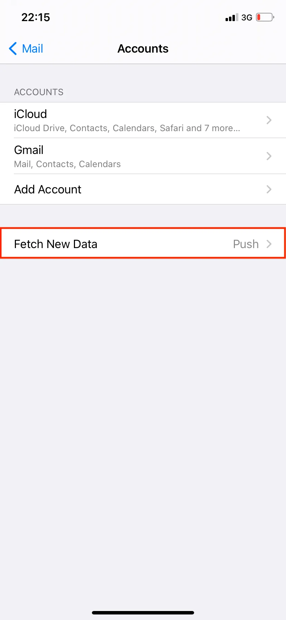Tap the home indicator bar
The image size is (286, 620).
pos(143,613)
